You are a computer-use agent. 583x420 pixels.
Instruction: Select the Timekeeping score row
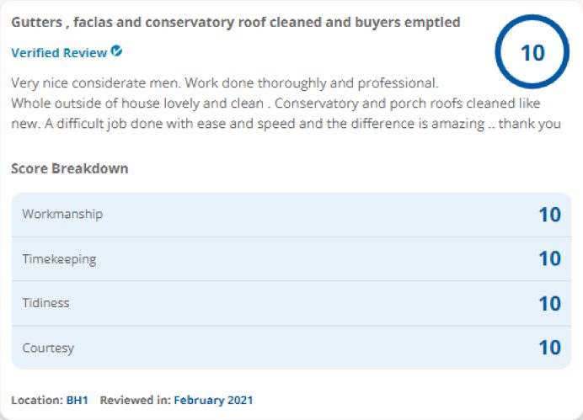click(x=291, y=259)
